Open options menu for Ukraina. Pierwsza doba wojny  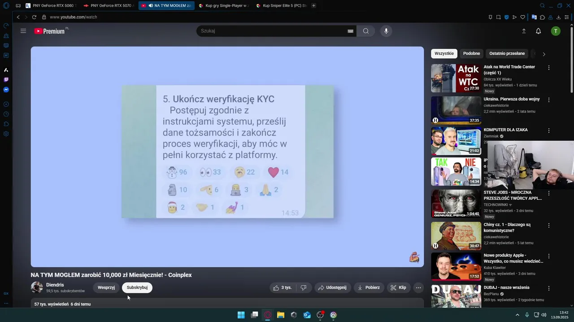549,100
